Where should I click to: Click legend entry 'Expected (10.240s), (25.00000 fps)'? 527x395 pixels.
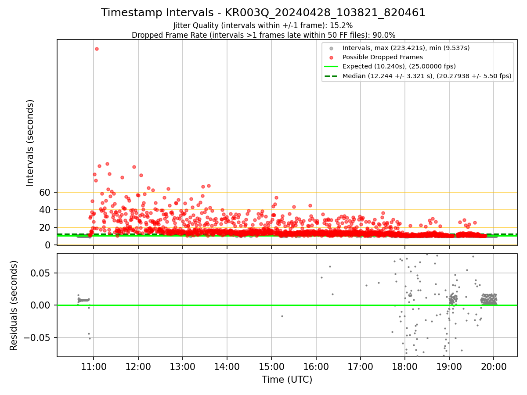399,66
